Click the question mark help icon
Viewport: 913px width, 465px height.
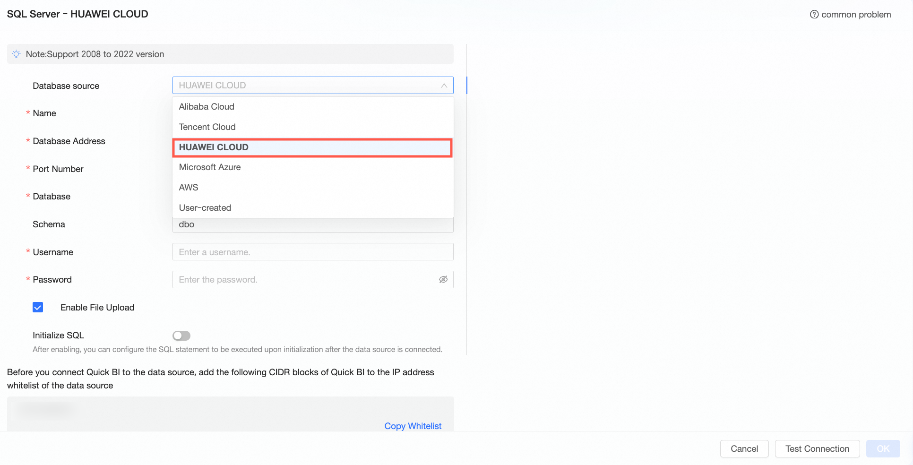click(x=815, y=14)
